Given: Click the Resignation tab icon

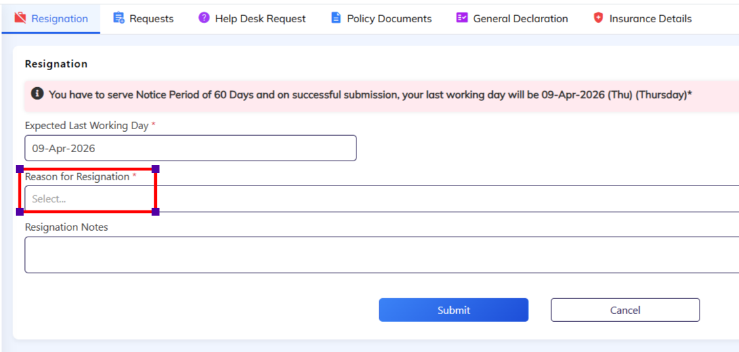Looking at the screenshot, I should click(20, 18).
